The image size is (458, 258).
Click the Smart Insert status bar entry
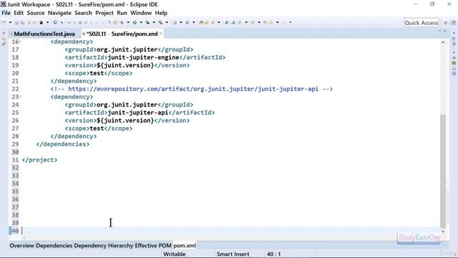(233, 254)
